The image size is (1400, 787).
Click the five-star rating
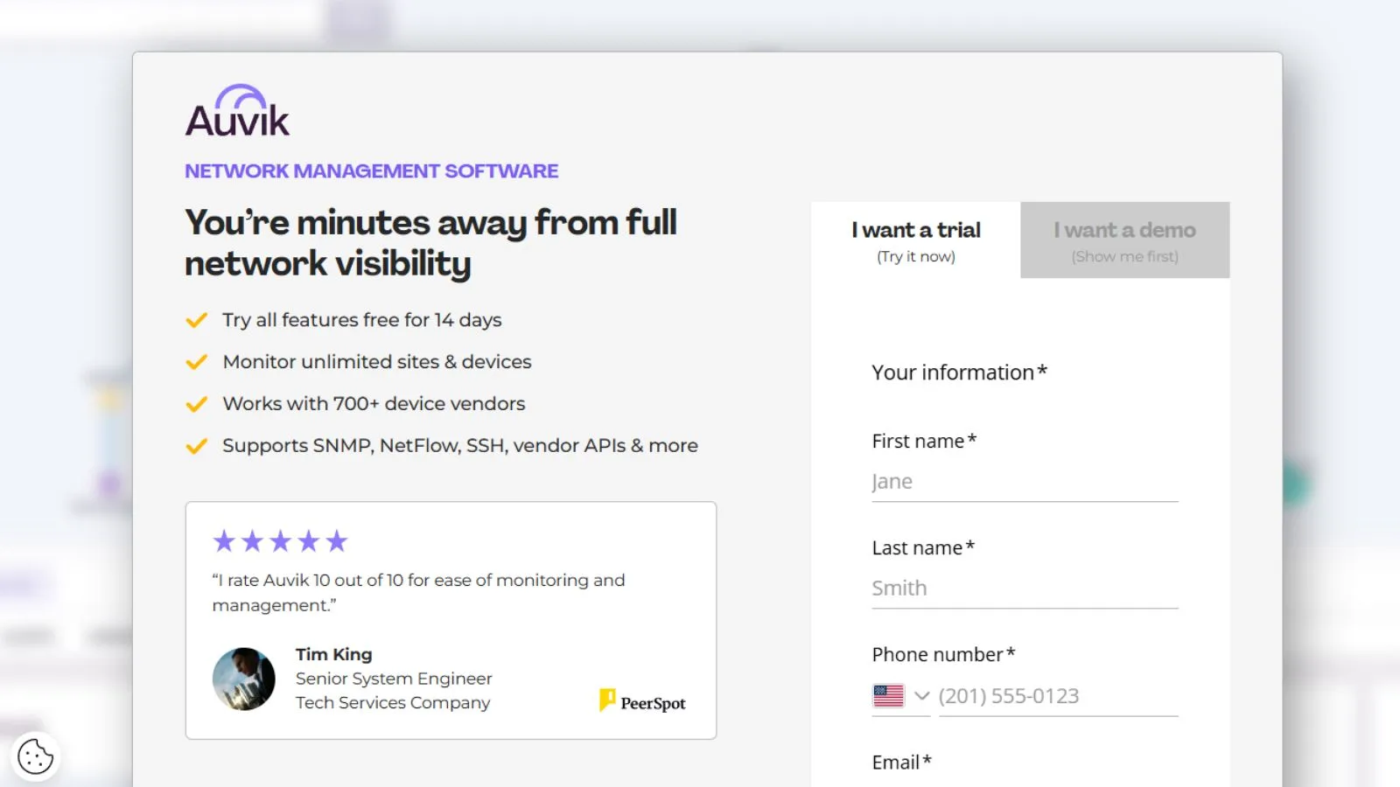click(280, 541)
